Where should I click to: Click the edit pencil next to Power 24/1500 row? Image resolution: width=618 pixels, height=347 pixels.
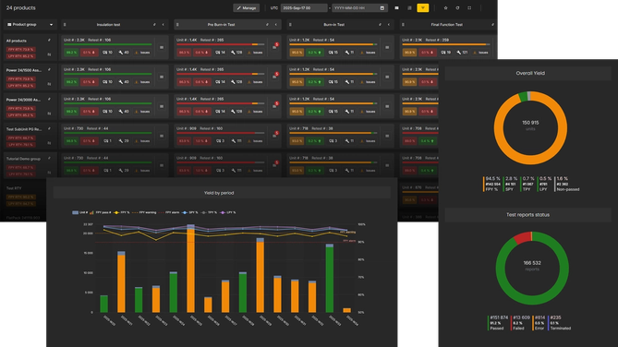(x=49, y=70)
